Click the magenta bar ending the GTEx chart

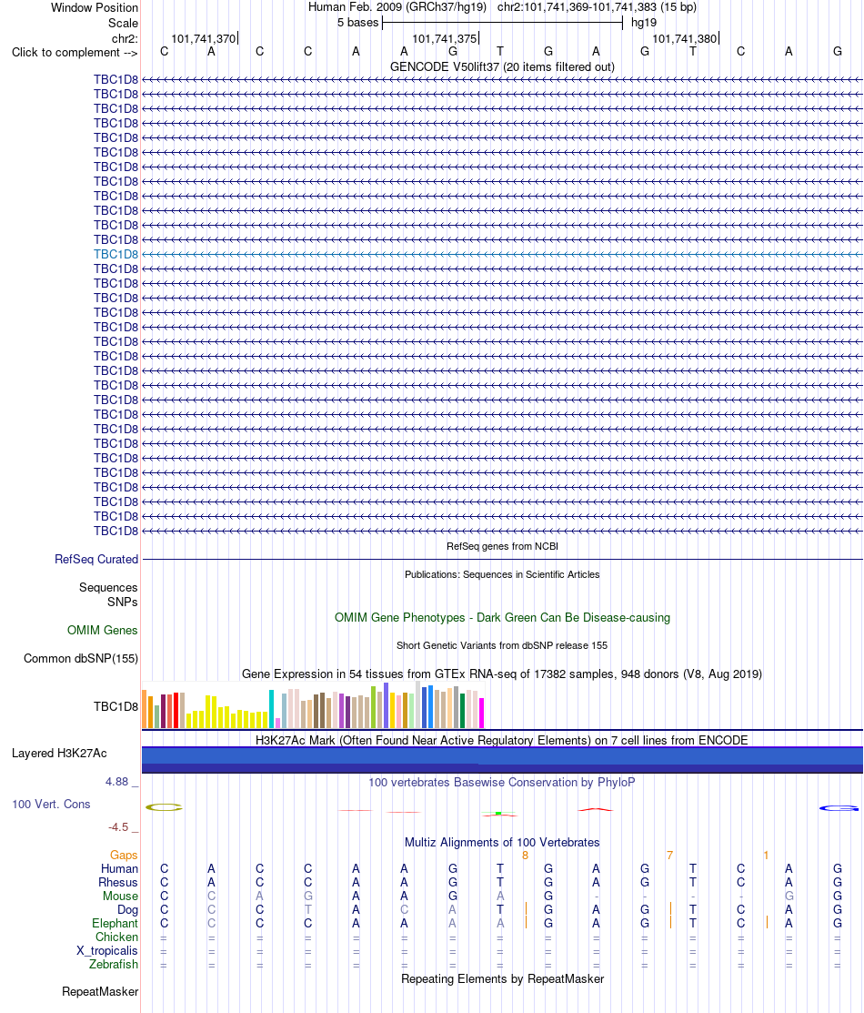pyautogui.click(x=481, y=714)
